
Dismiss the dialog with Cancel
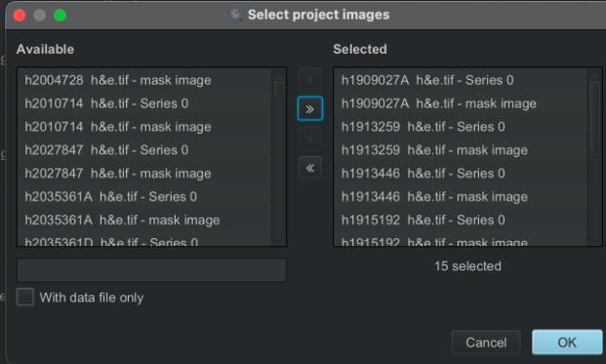click(486, 343)
